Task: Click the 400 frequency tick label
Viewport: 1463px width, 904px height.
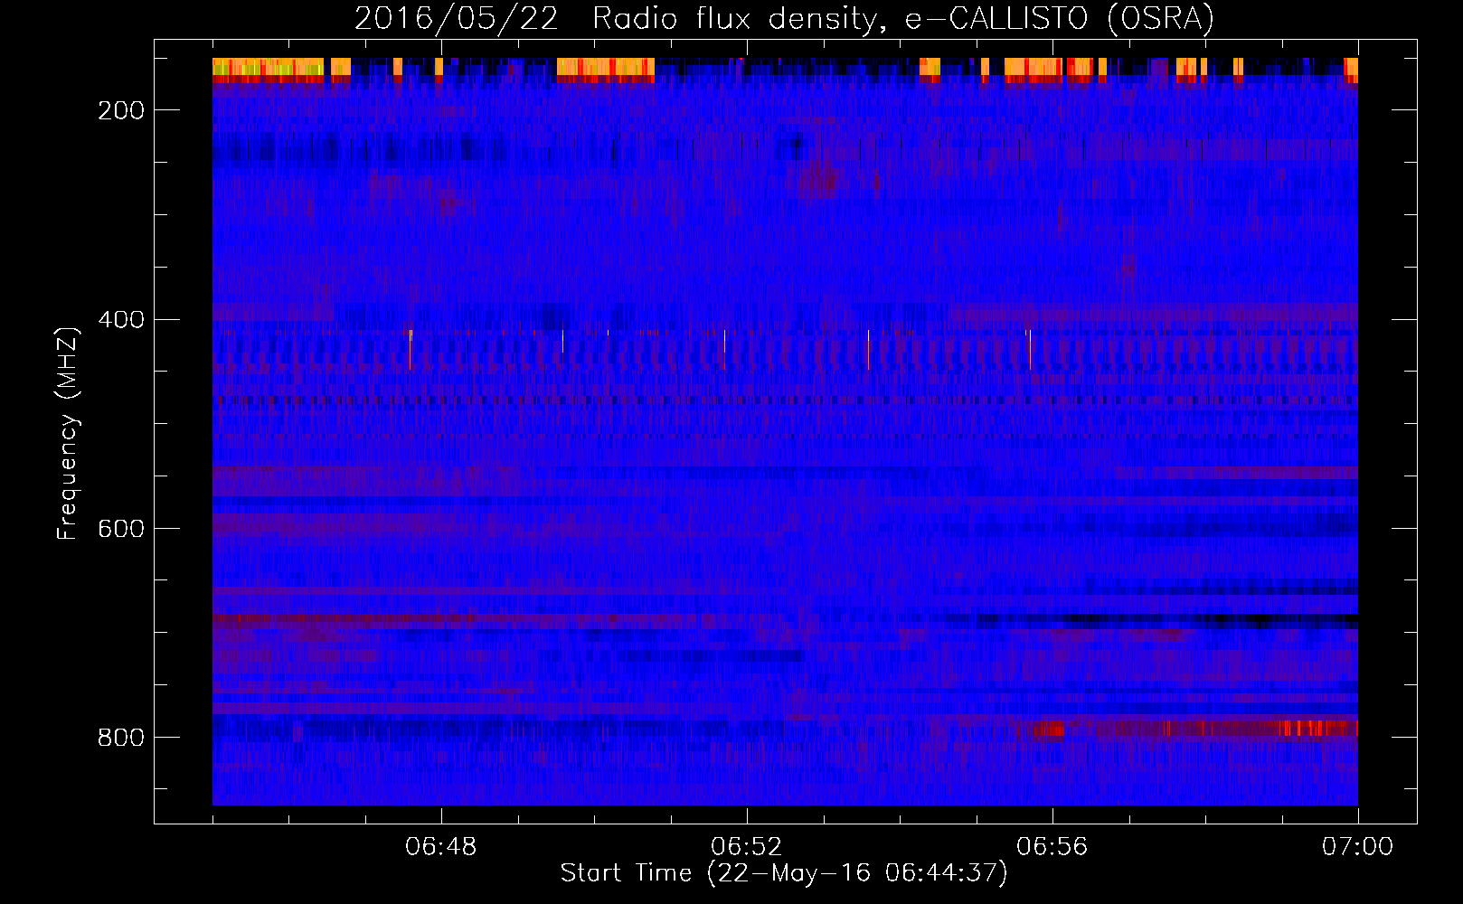Action: click(121, 320)
